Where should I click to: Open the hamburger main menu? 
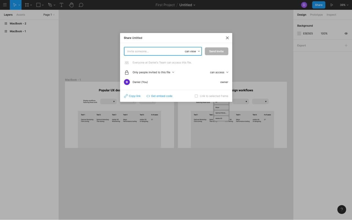(5, 5)
